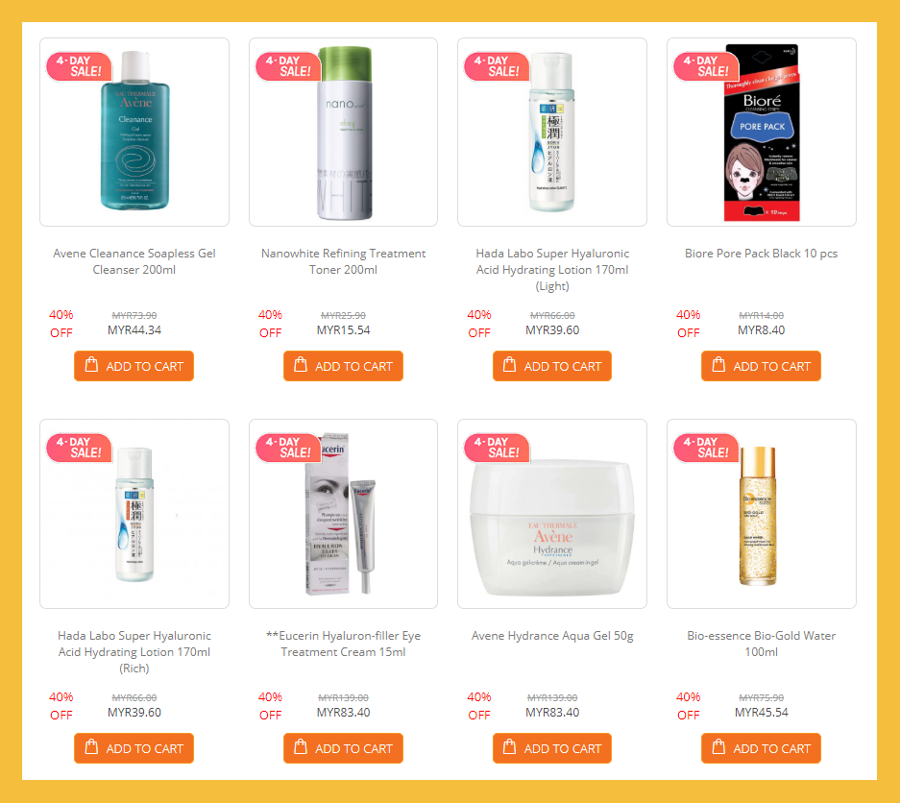Add Biore Pore Pack to cart
The width and height of the screenshot is (900, 803).
pos(761,366)
